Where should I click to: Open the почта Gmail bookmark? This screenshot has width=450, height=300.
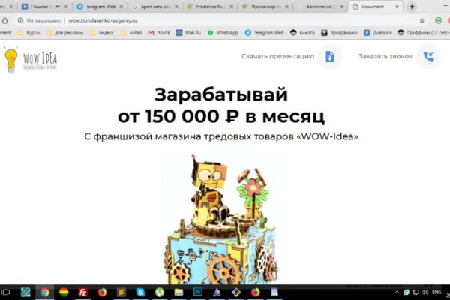click(159, 33)
